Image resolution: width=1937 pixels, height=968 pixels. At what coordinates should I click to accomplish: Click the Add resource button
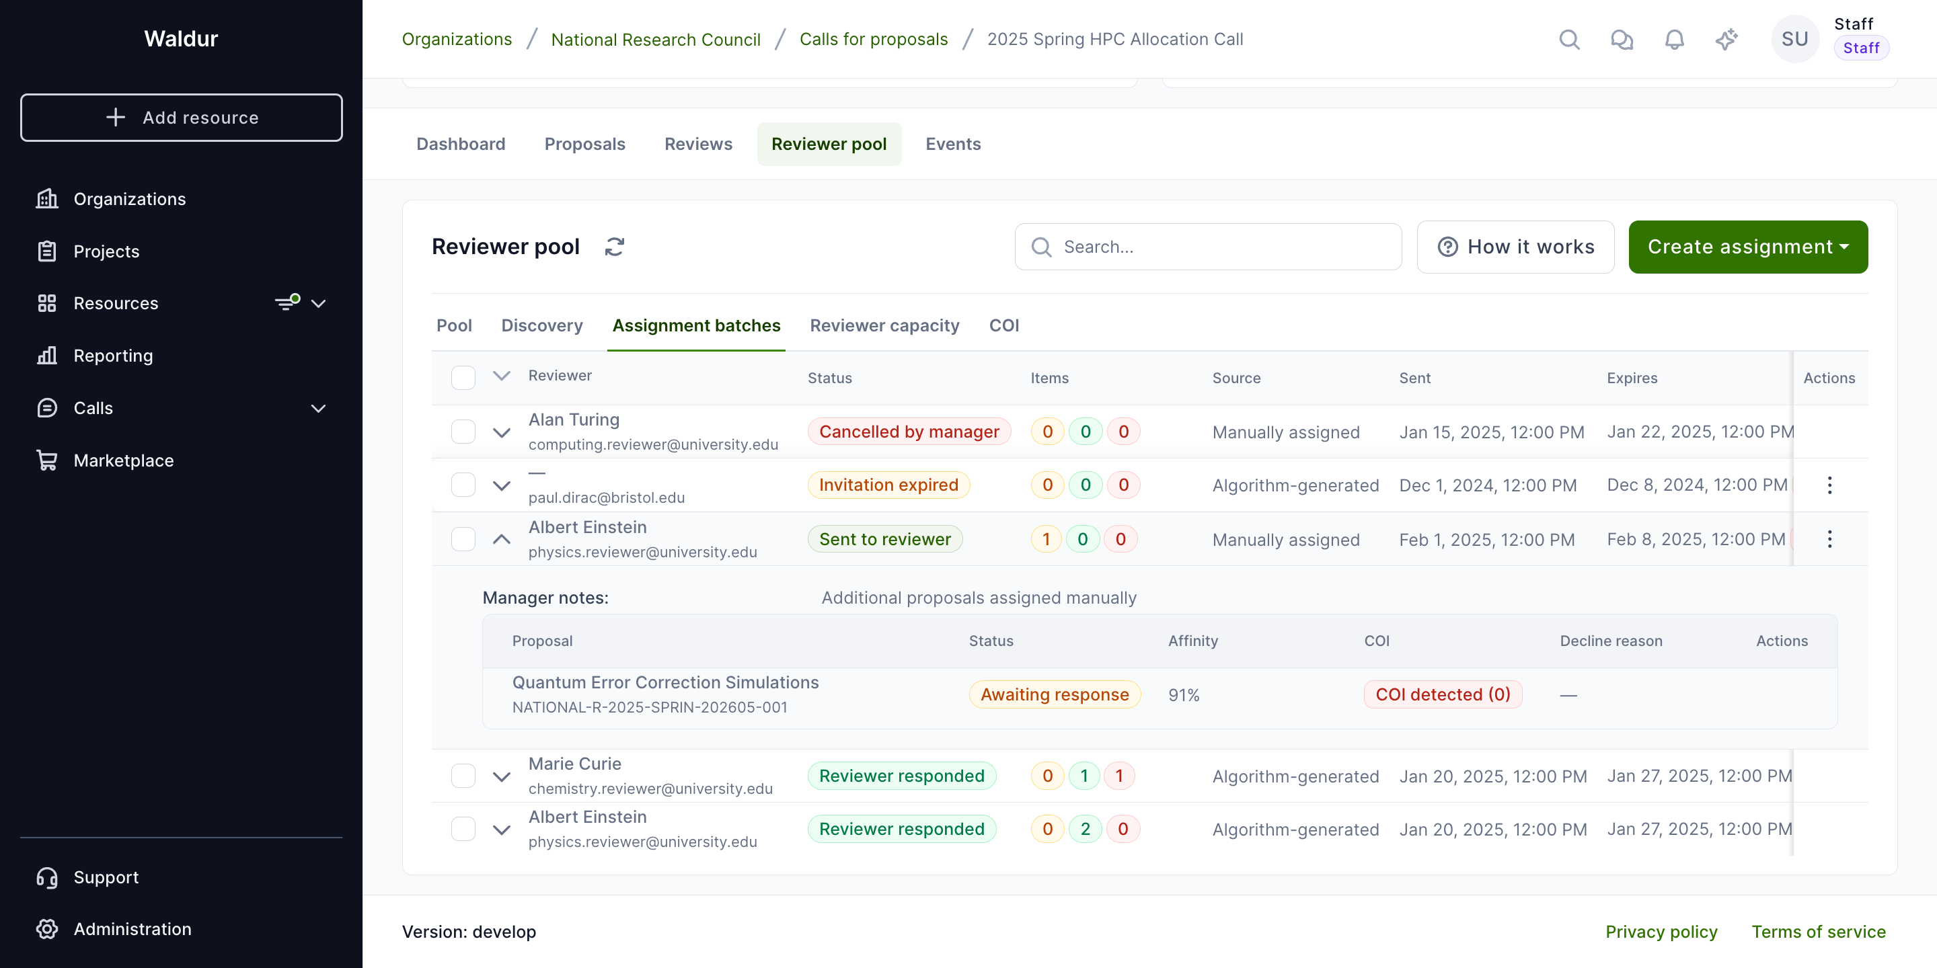(x=181, y=117)
